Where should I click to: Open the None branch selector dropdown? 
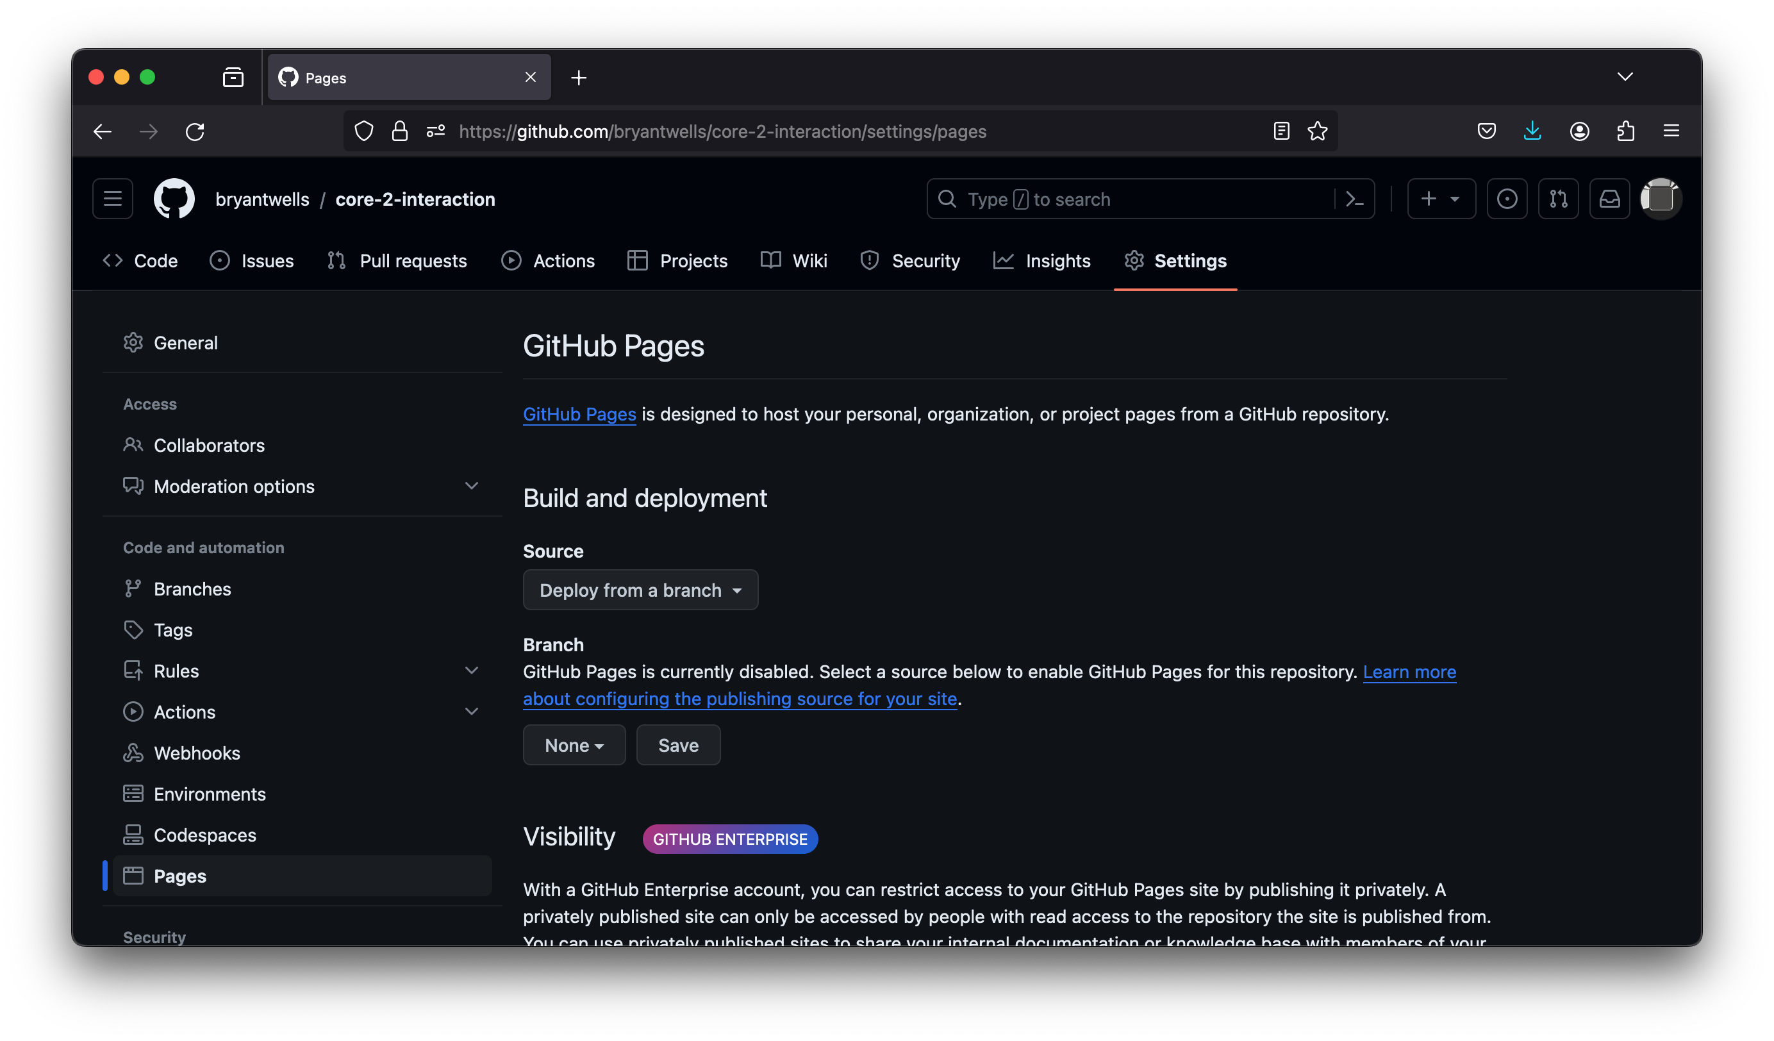(574, 745)
